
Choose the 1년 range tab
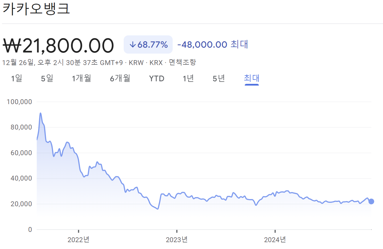(x=188, y=78)
